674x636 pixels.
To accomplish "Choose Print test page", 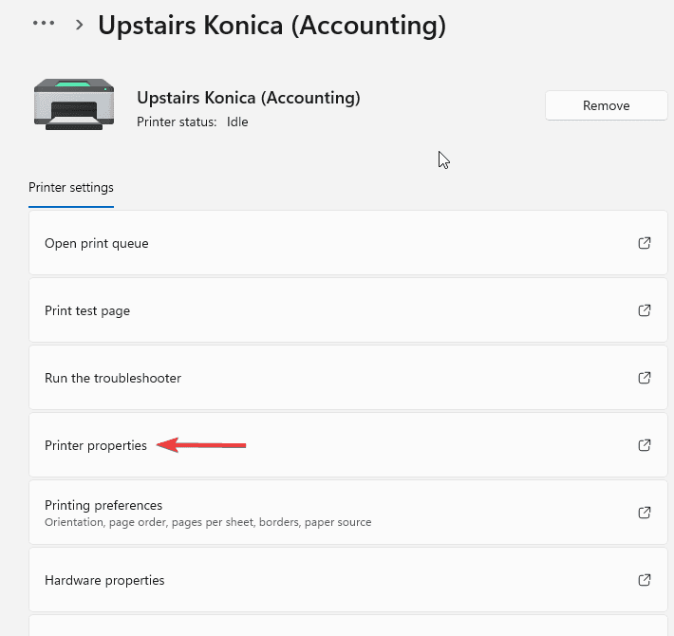I will click(x=87, y=311).
